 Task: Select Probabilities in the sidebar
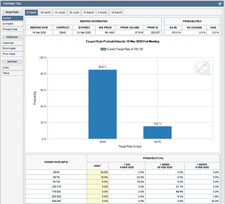(13, 29)
